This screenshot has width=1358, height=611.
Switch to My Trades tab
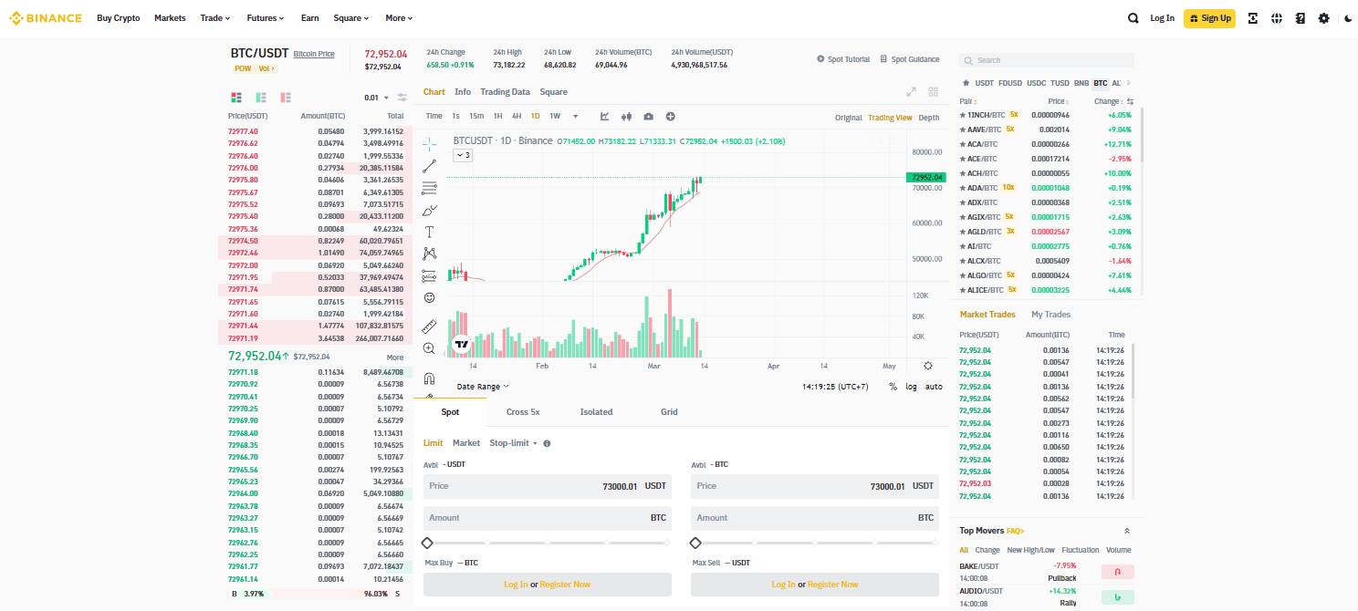1050,315
